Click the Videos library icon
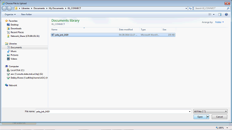The image size is (232, 130). point(8,59)
